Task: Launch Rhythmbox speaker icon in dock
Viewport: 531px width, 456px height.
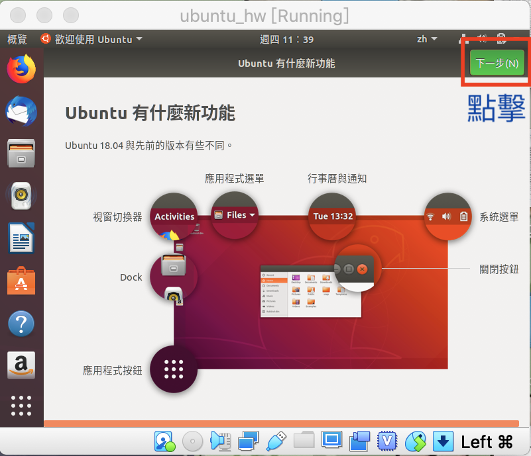Action: (x=21, y=196)
